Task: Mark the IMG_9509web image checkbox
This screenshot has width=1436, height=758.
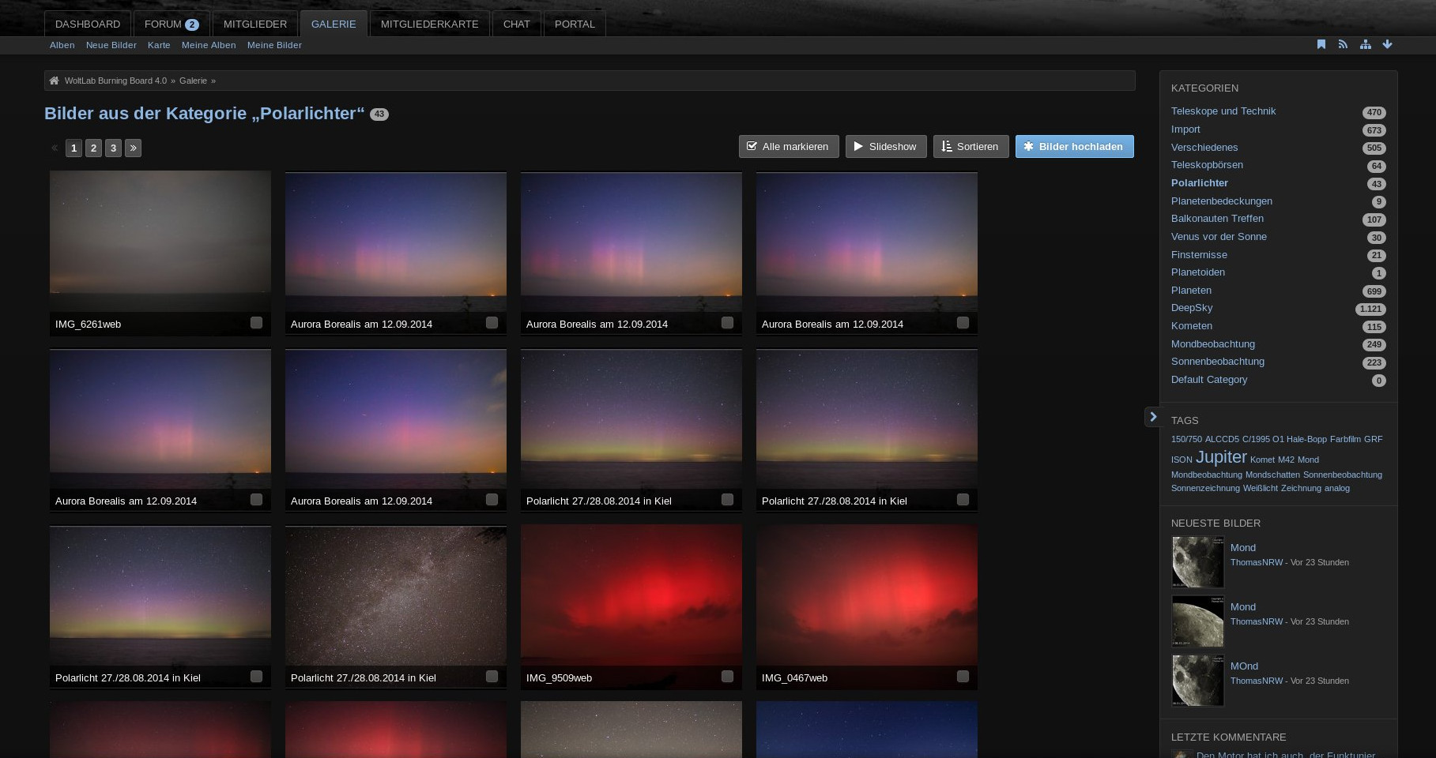Action: [727, 677]
